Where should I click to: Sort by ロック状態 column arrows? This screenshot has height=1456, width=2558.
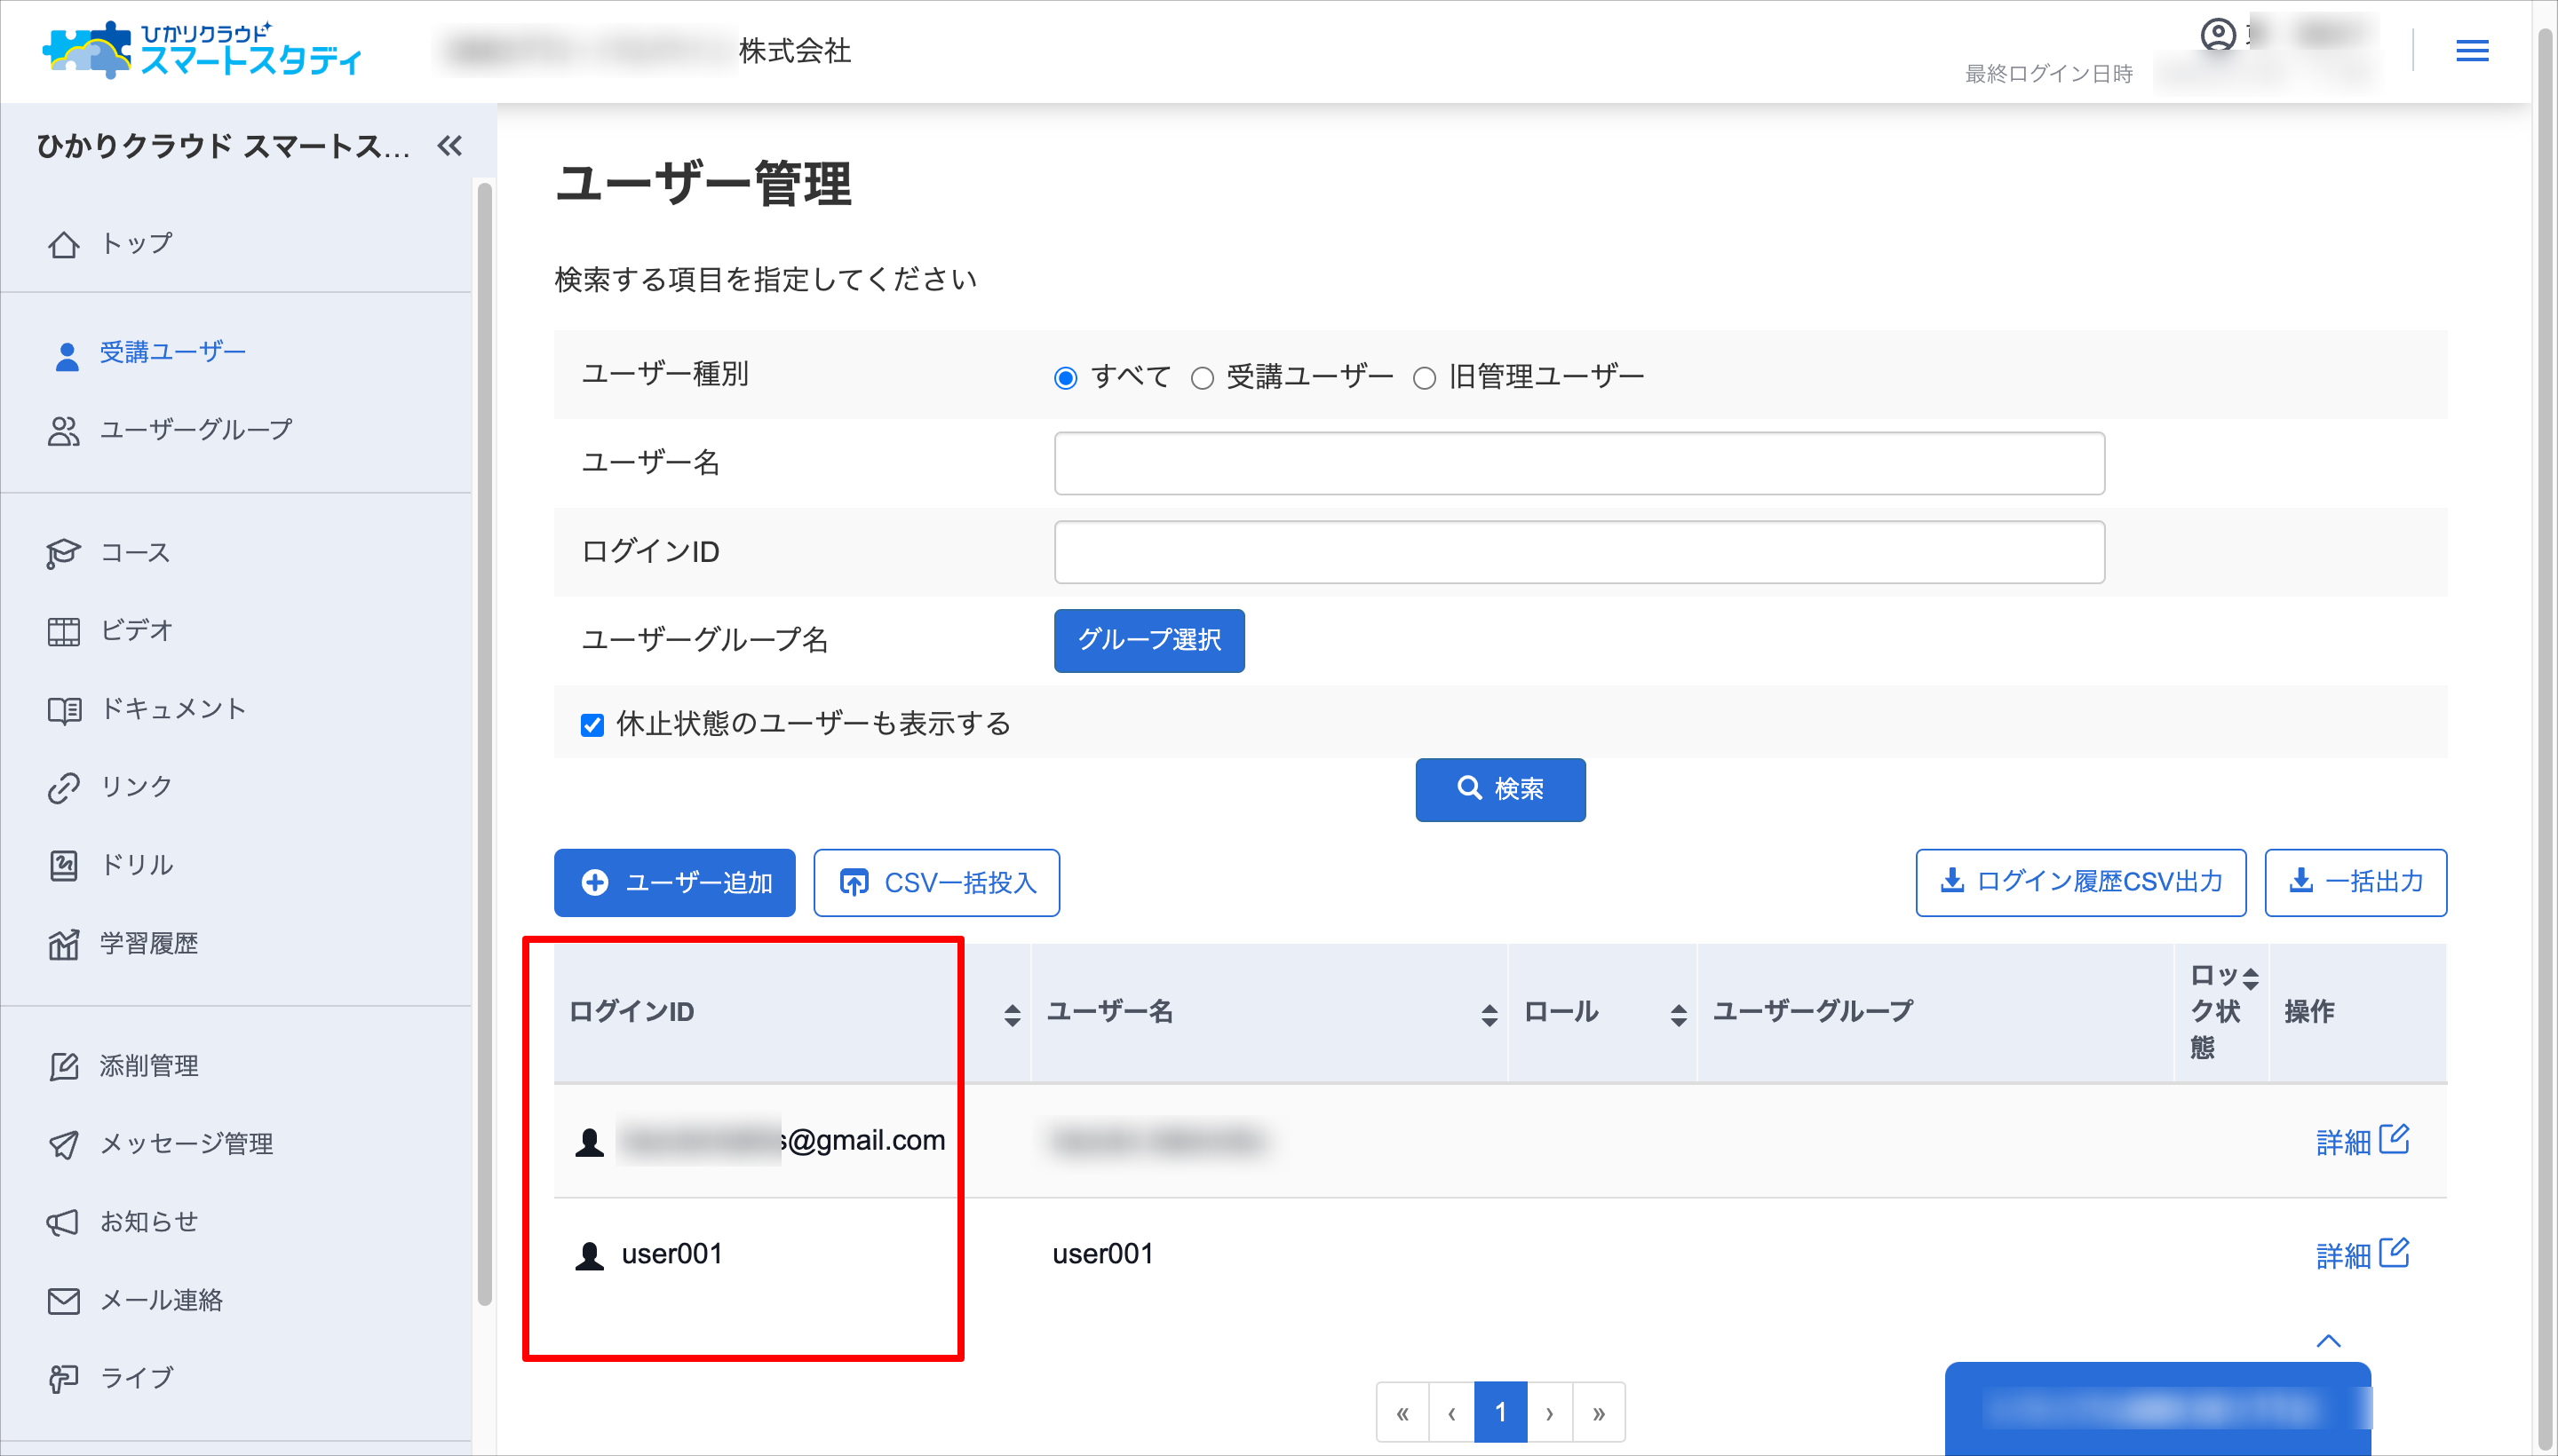tap(2250, 979)
